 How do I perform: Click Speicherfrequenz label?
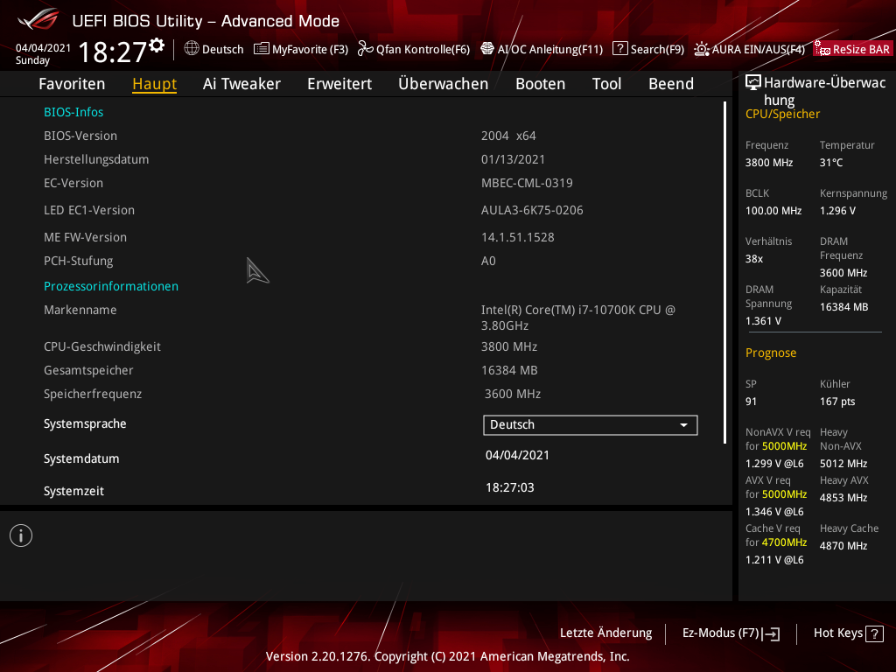(x=93, y=395)
